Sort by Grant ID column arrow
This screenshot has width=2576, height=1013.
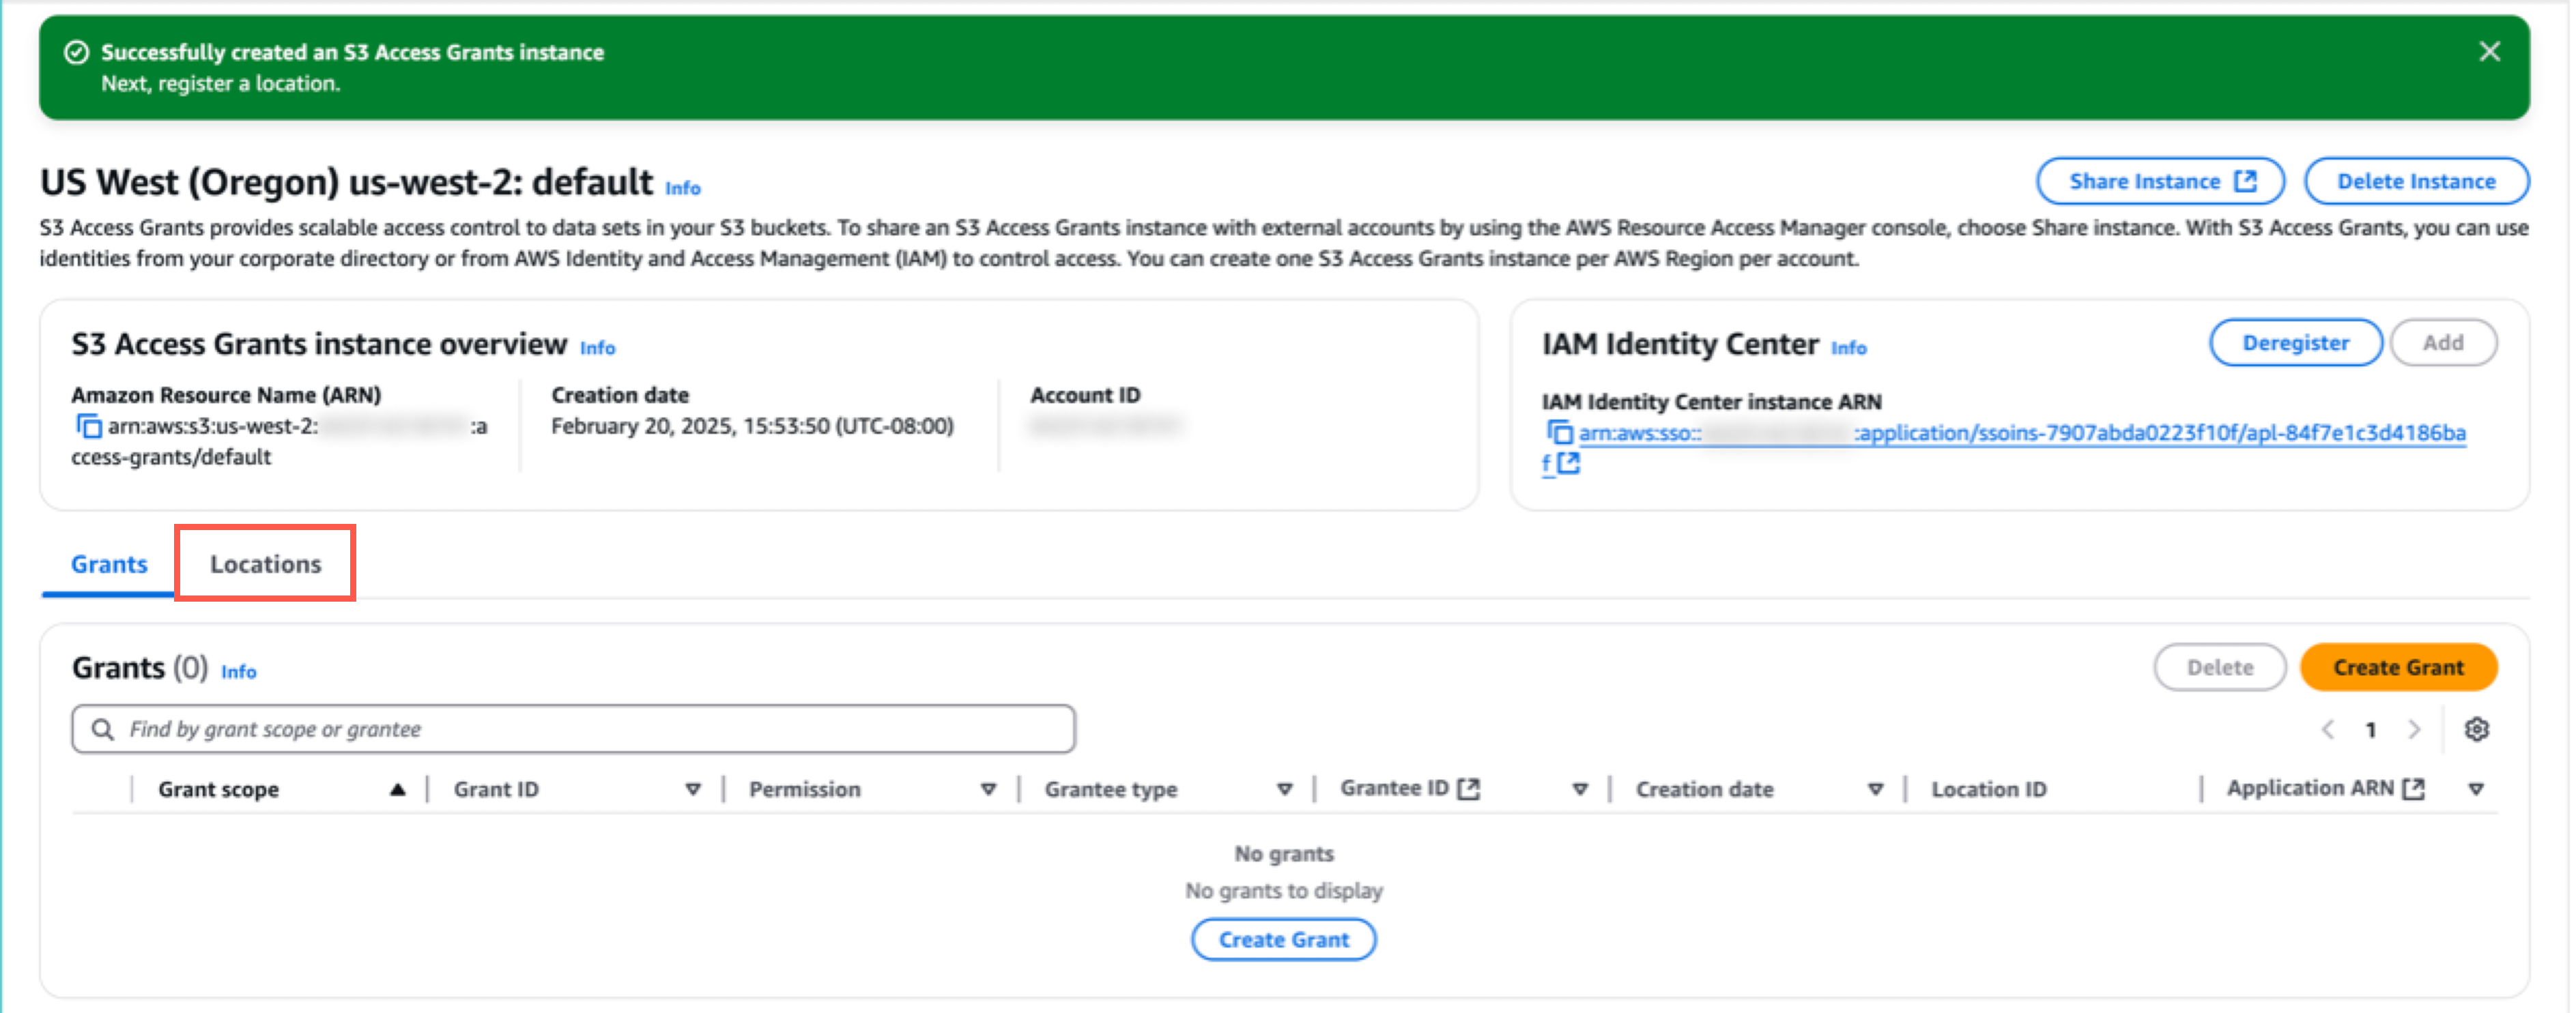tap(692, 789)
